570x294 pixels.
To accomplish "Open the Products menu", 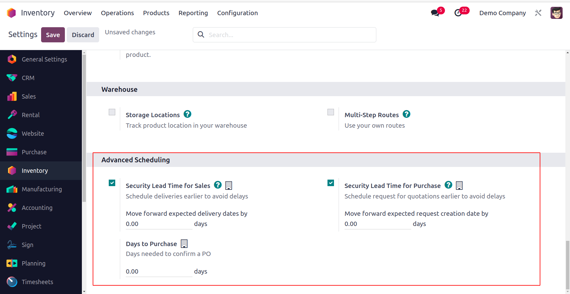I will click(156, 13).
